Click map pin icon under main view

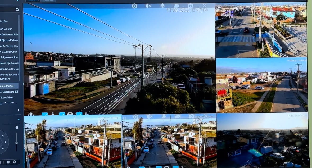31,114
